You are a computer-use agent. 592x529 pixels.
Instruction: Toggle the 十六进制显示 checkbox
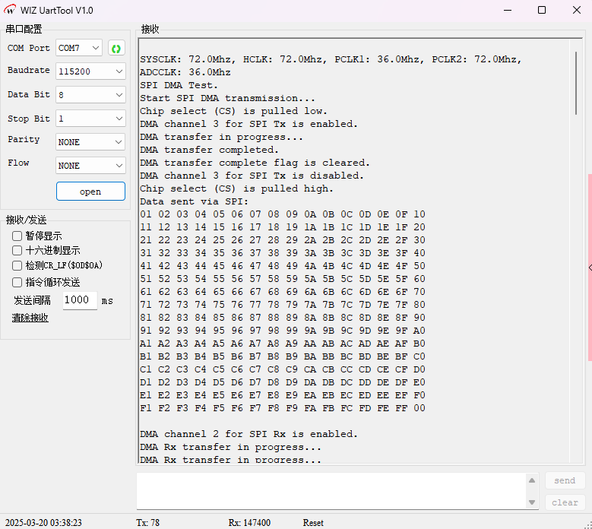pos(17,251)
